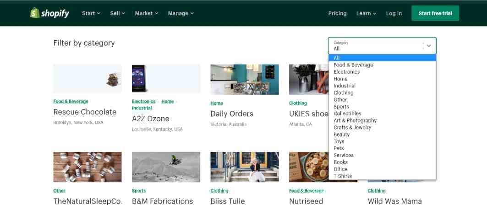Open the UKIES shoes thumbnail

pyautogui.click(x=309, y=80)
